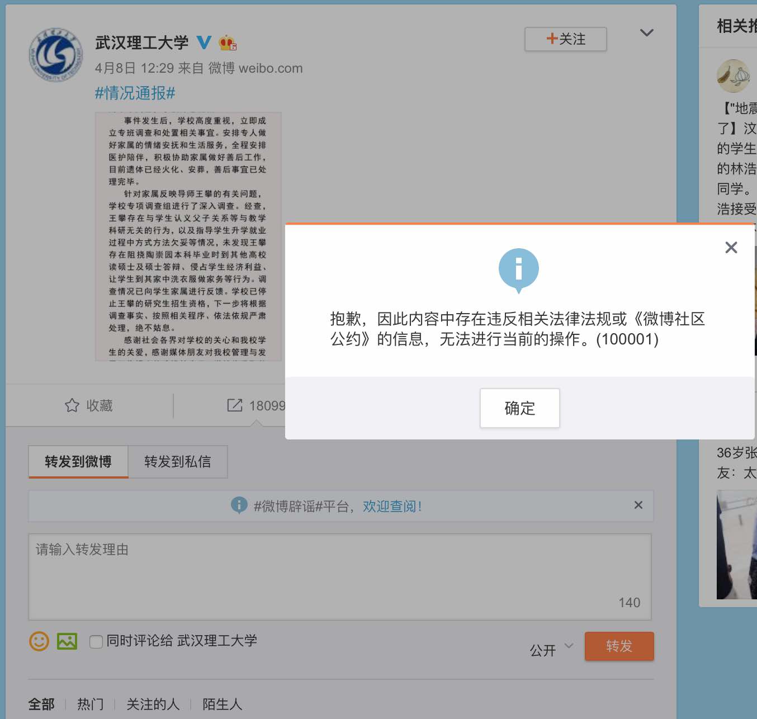
Task: Dismiss the 微博辟谣 notice bar
Action: (x=638, y=505)
